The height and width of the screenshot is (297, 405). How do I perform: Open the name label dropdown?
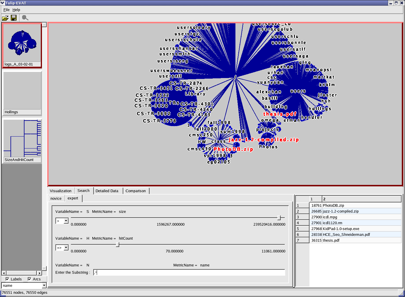click(44, 286)
